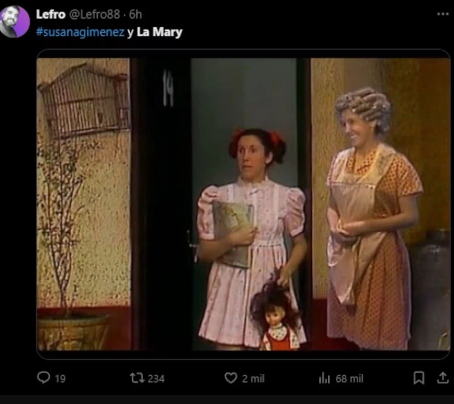Open the @Lefro88 handle link
Image resolution: width=454 pixels, height=404 pixels.
(94, 14)
